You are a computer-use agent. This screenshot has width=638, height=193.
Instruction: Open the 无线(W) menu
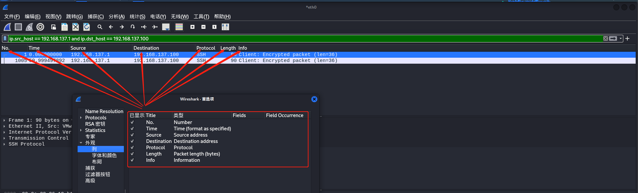[180, 17]
